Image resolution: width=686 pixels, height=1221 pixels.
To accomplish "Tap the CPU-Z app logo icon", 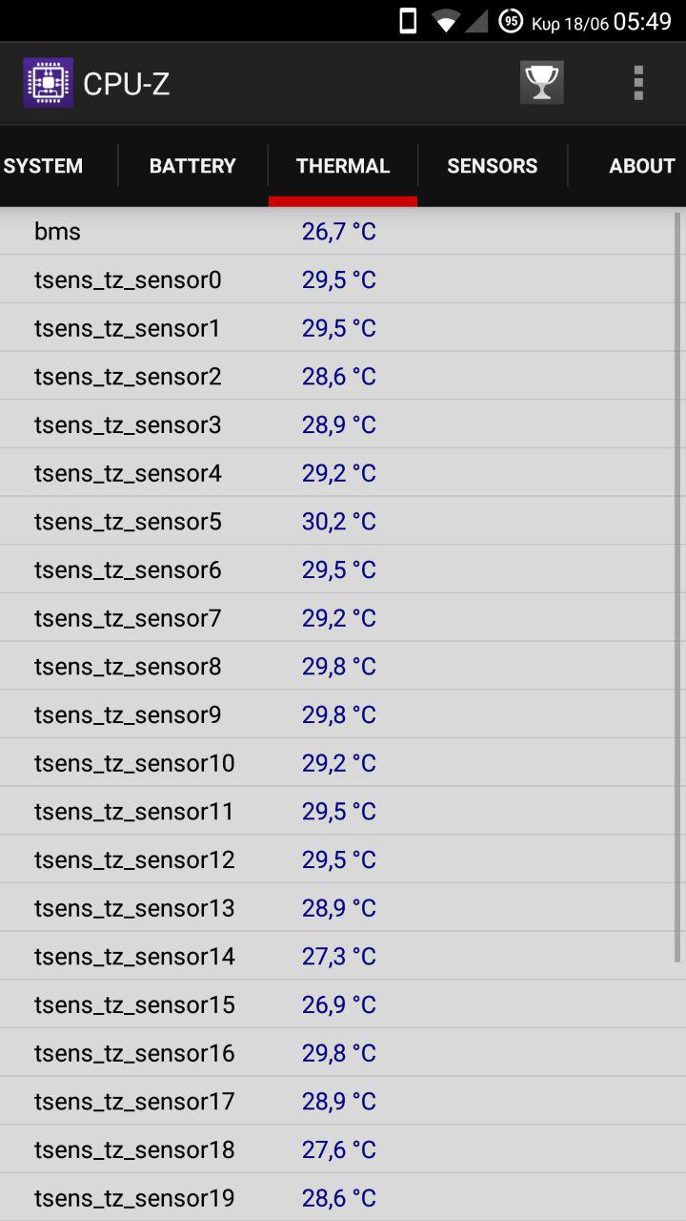I will click(48, 83).
